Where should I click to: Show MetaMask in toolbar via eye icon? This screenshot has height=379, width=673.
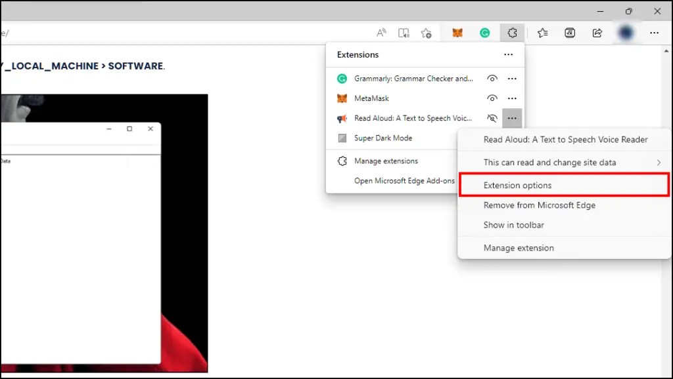pyautogui.click(x=492, y=98)
